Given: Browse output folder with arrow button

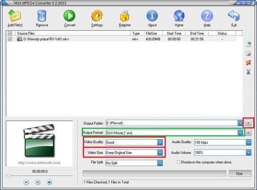Looking at the screenshot, I should coord(248,123).
